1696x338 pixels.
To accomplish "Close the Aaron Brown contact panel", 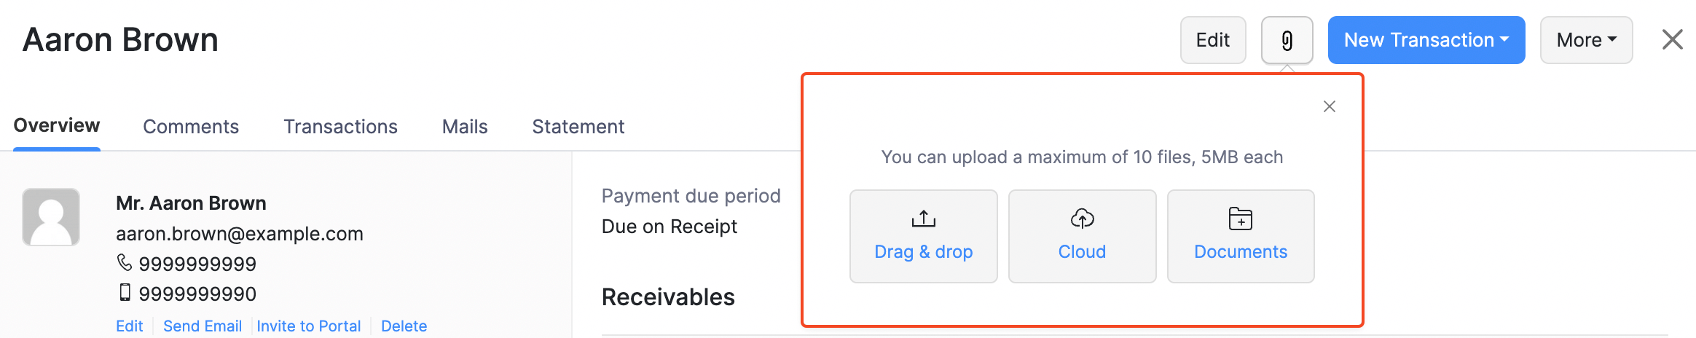I will click(1672, 39).
